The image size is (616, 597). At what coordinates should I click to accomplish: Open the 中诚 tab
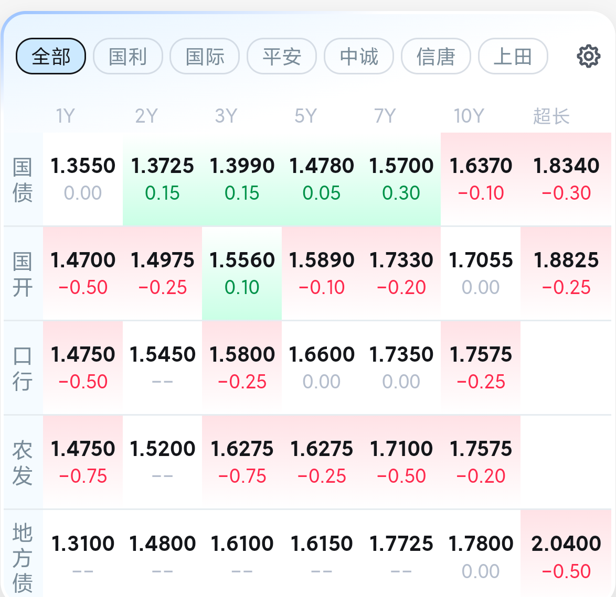coord(359,56)
